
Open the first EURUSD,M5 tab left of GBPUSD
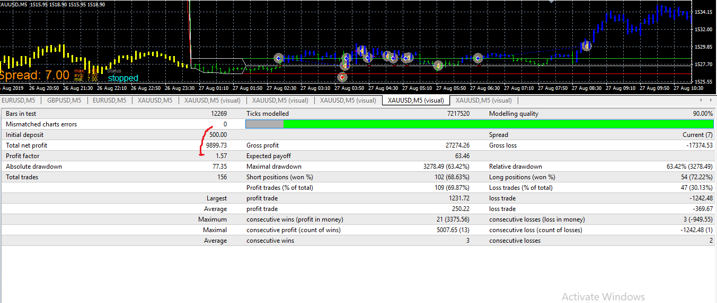(x=19, y=100)
